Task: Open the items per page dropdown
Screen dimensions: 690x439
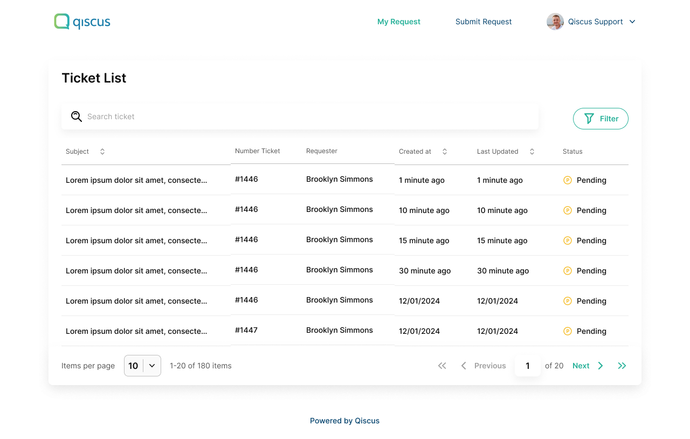Action: [142, 366]
